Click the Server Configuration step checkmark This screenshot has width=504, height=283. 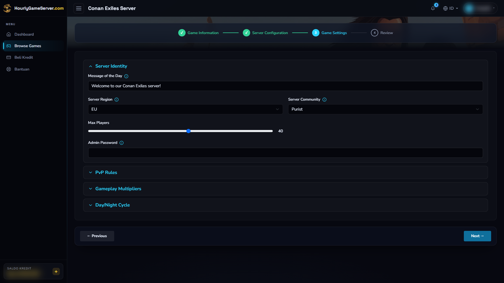[246, 33]
